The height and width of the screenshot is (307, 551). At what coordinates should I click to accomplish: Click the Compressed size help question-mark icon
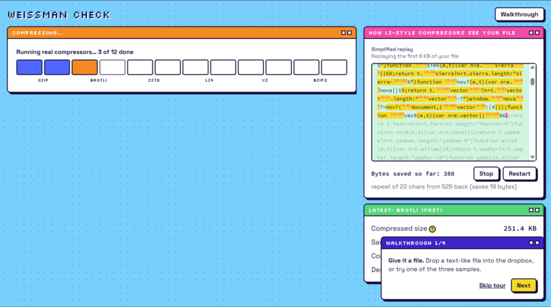[x=432, y=229]
